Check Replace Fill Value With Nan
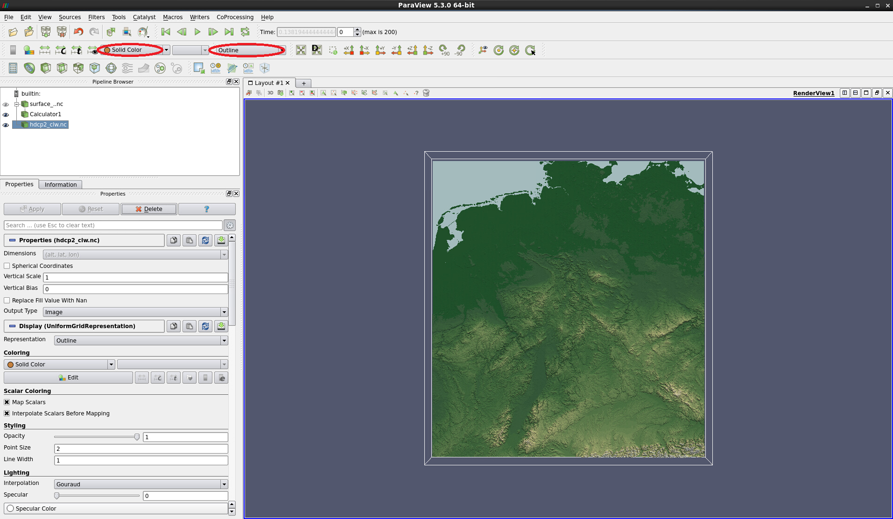Viewport: 893px width, 519px height. point(7,301)
